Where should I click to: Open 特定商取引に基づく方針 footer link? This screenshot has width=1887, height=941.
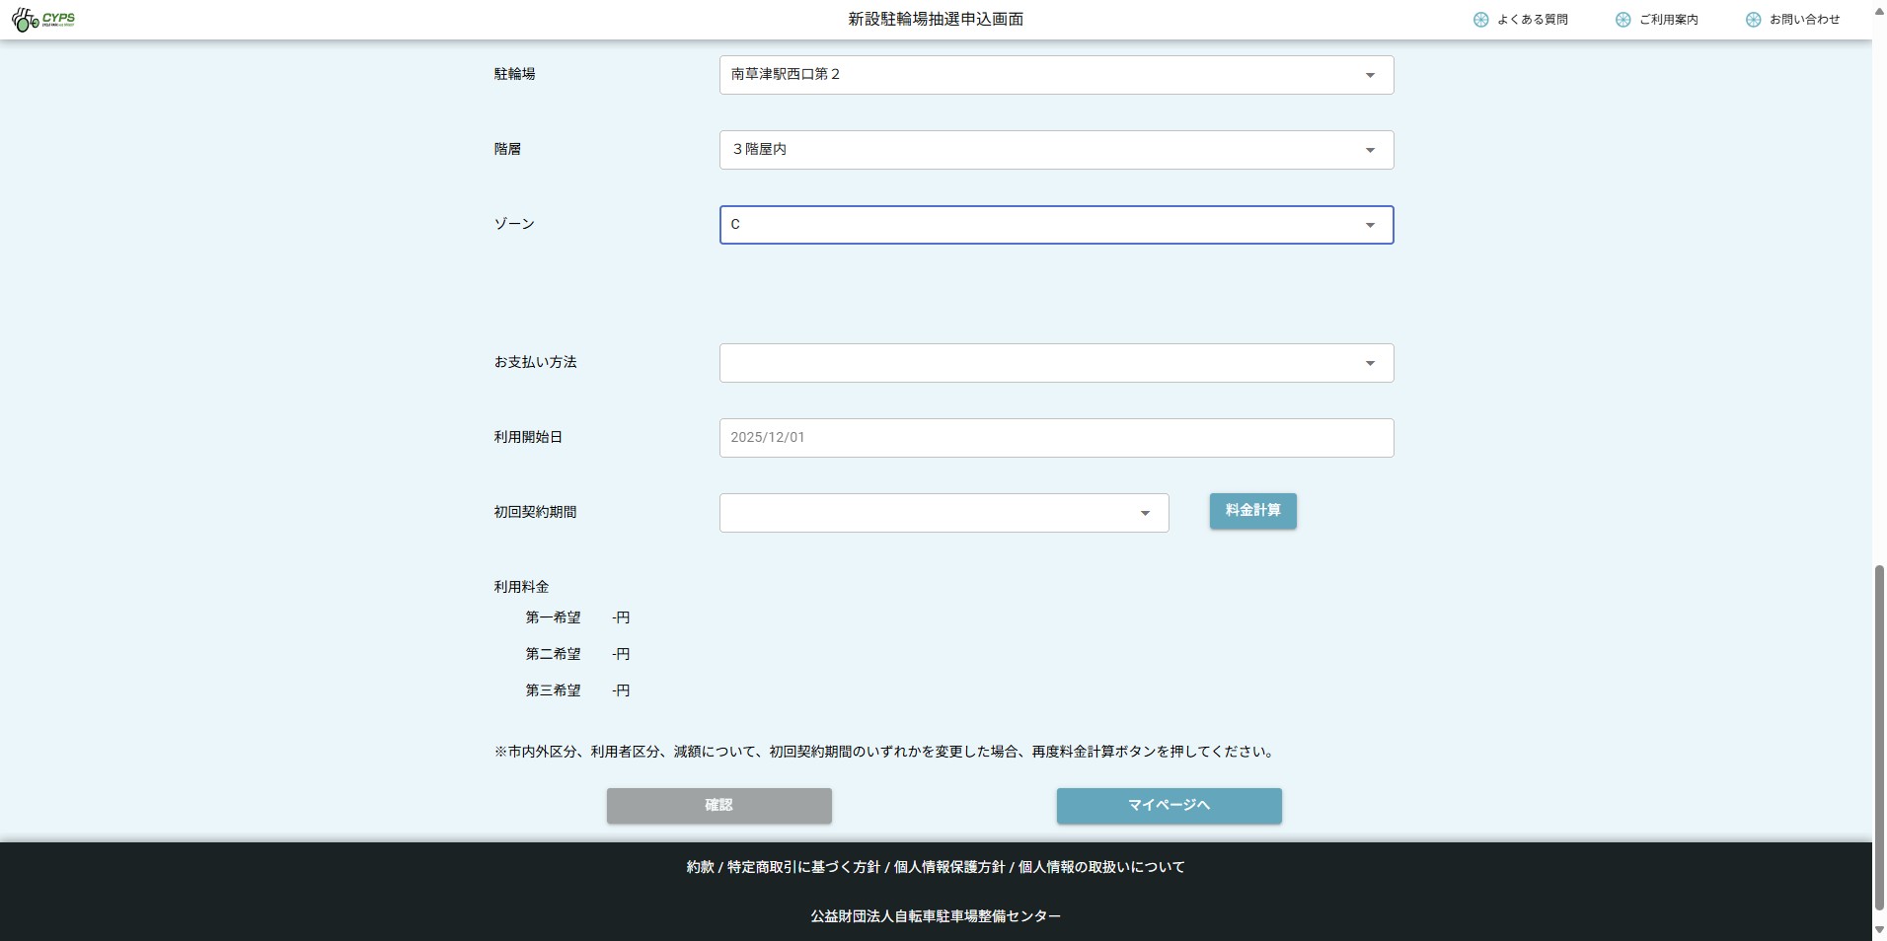pyautogui.click(x=803, y=867)
